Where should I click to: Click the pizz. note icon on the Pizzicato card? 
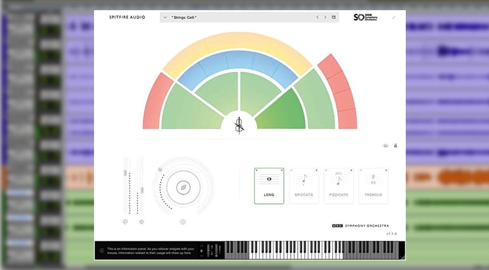(338, 179)
